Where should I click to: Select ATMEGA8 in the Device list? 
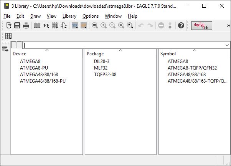30,61
